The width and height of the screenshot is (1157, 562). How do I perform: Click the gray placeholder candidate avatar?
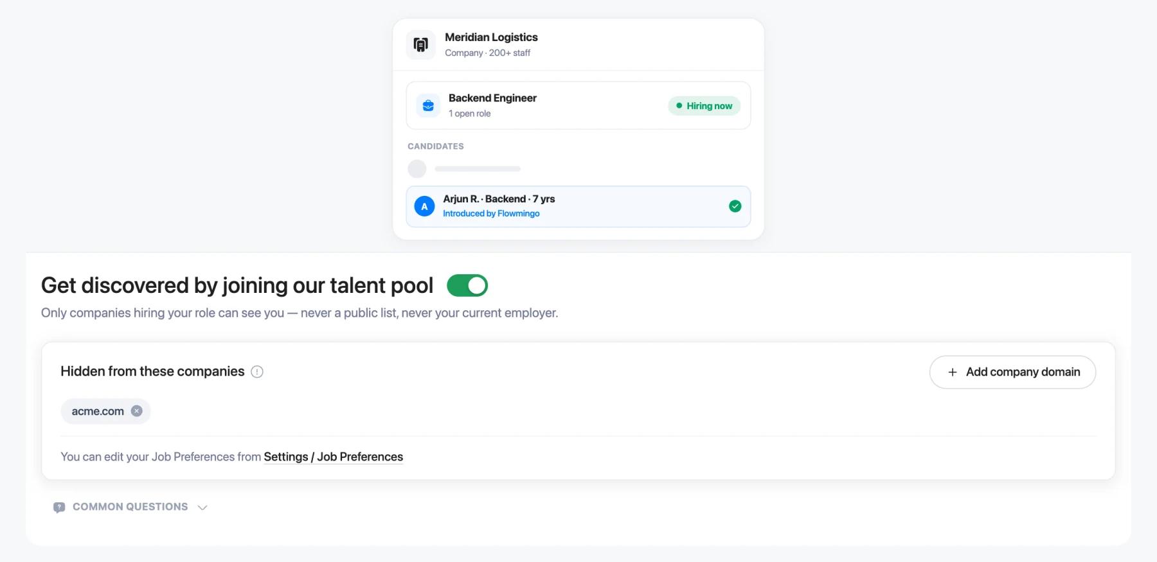pos(417,169)
